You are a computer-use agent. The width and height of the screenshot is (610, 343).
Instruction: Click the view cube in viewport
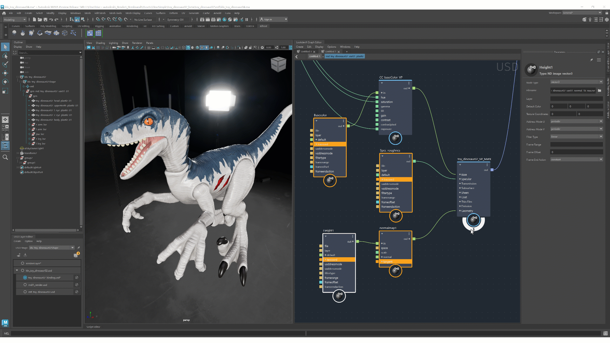pos(278,64)
